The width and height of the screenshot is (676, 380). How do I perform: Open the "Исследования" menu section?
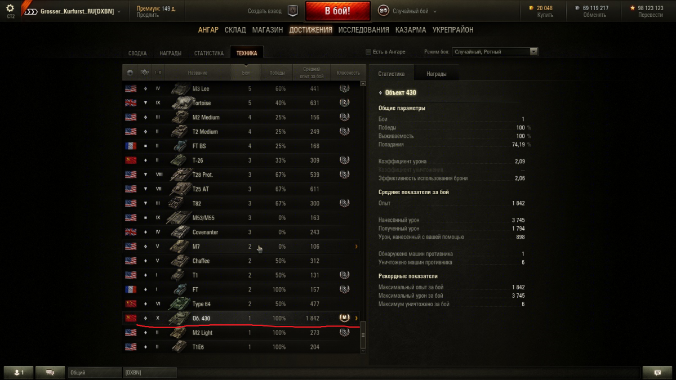coord(363,30)
